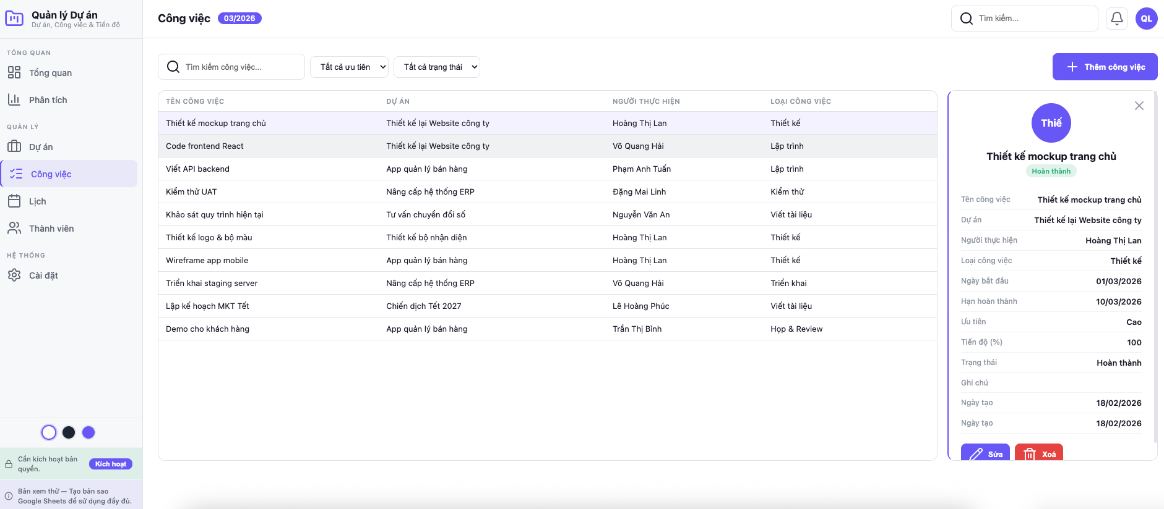Expand the Tất cả trạng thái dropdown
Viewport: 1164px width, 509px height.
click(x=437, y=67)
